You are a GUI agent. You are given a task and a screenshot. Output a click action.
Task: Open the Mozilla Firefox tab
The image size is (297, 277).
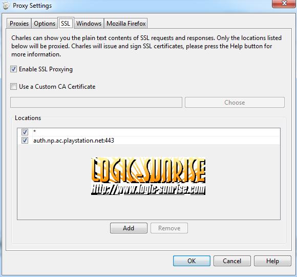pos(126,24)
